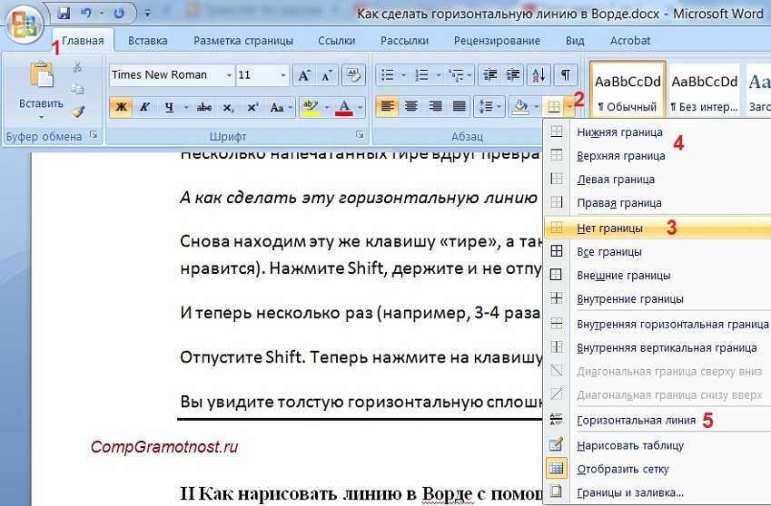The height and width of the screenshot is (506, 771).
Task: Open the borders dropdown arrow
Action: 568,107
